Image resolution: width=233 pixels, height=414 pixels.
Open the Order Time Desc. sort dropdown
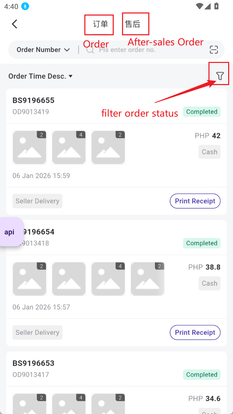[x=40, y=76]
